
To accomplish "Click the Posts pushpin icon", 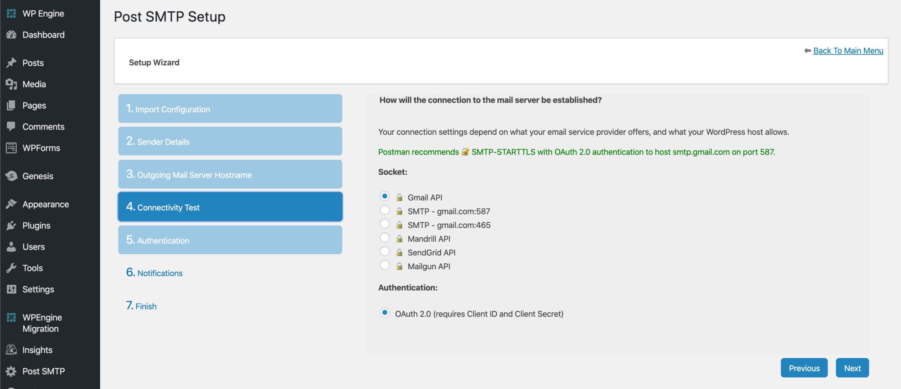I will pos(11,63).
